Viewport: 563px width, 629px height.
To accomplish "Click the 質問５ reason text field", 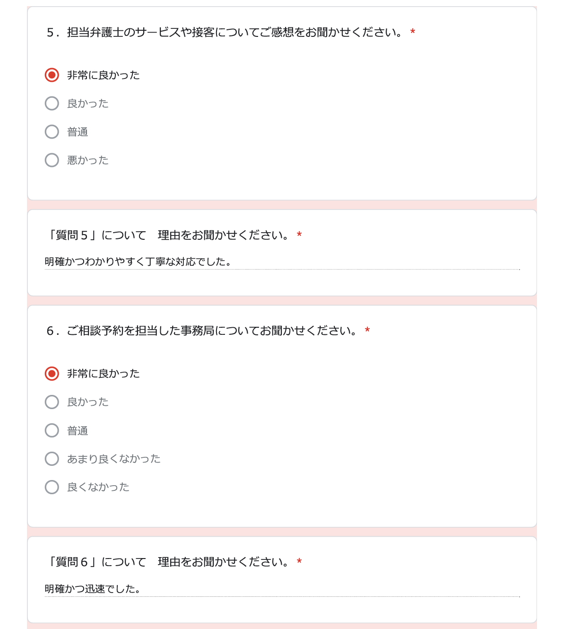I will point(282,262).
